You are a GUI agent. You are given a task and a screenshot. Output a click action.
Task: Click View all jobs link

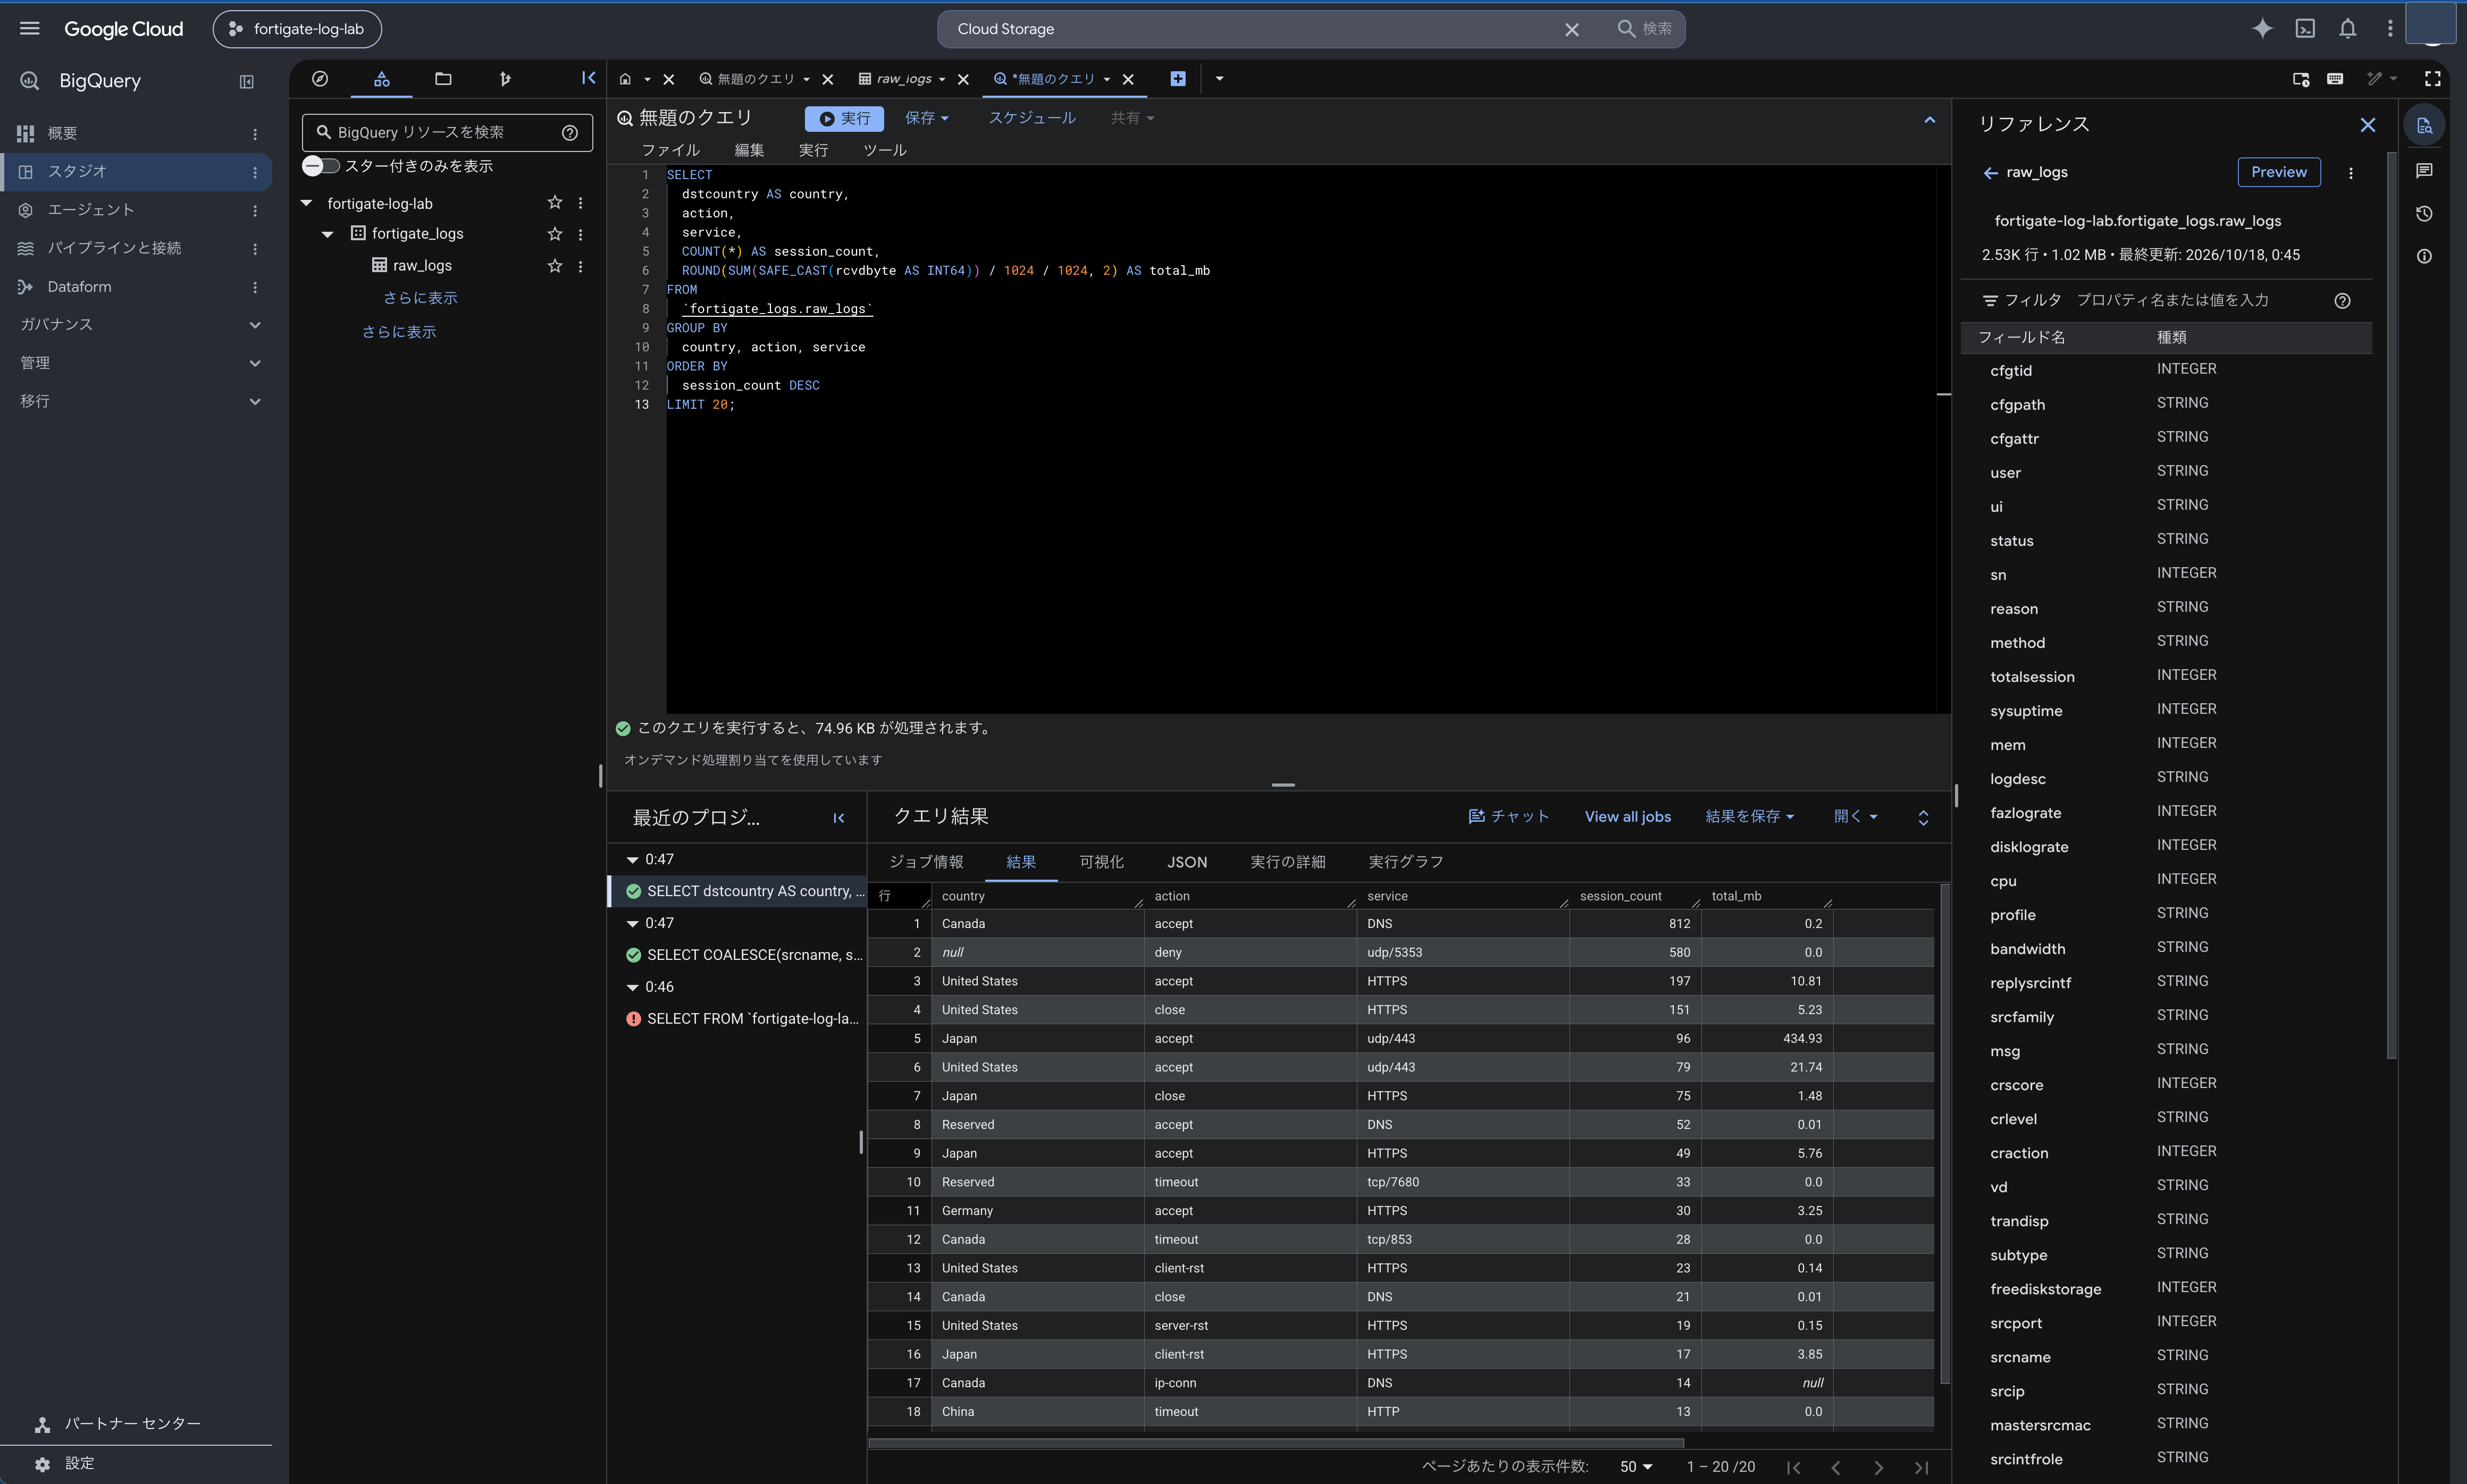1628,816
